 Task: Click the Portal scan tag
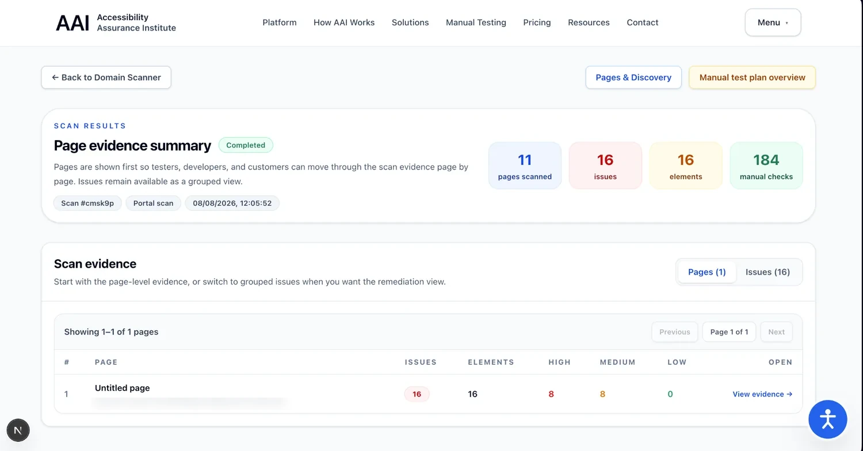click(153, 203)
